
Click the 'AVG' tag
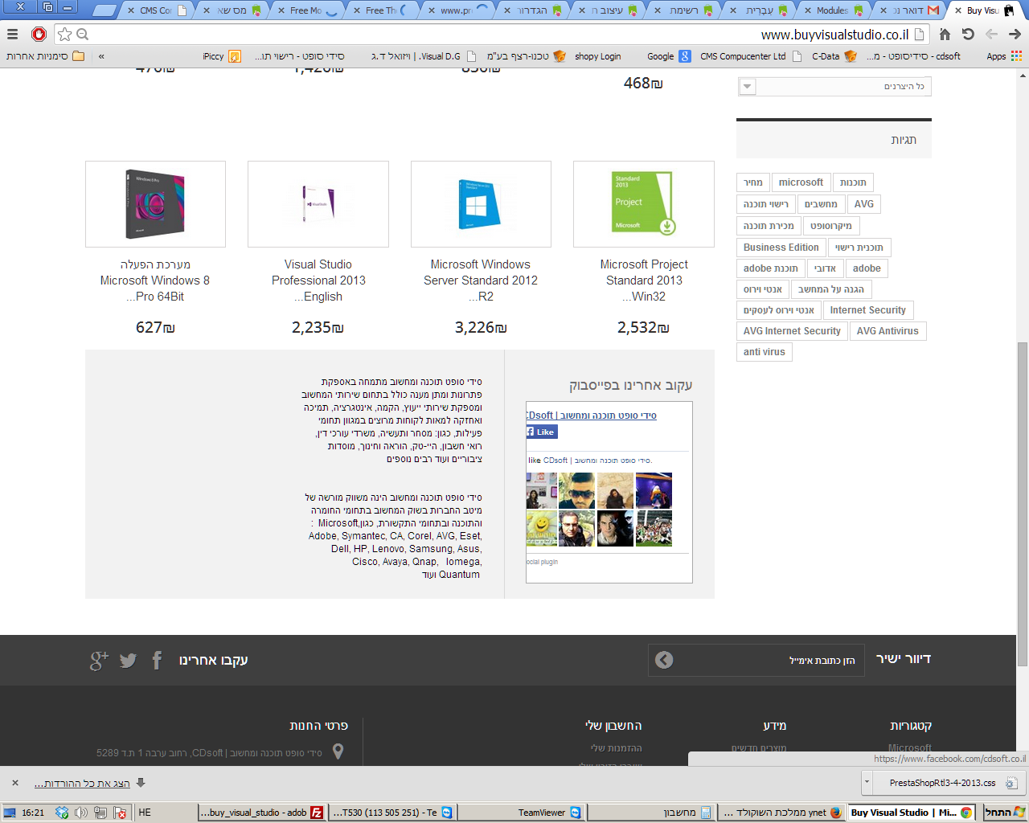[x=864, y=204]
